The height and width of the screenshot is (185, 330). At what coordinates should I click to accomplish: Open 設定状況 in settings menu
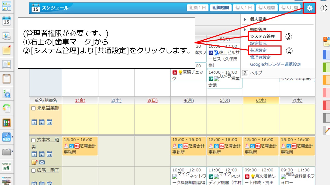point(258,44)
